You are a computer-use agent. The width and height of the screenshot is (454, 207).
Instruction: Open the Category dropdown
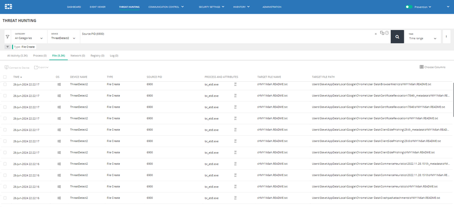[29, 38]
